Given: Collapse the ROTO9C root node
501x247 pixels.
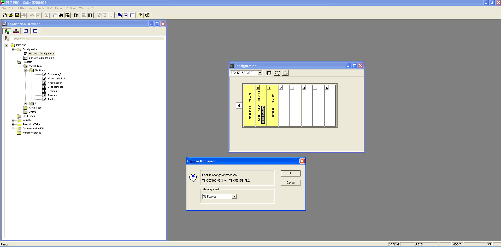Looking at the screenshot, I should (7, 45).
